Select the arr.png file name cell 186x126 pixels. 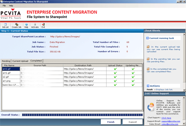click(x=11, y=81)
